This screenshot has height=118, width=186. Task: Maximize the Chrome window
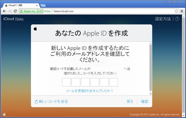[x=175, y=2]
